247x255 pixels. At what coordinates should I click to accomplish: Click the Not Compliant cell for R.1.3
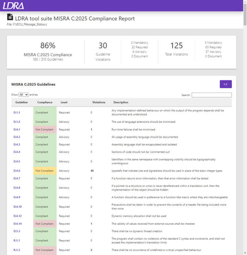[x=45, y=250]
